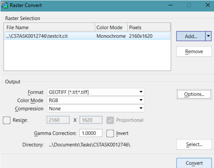Open the Add button's dropdown arrow
Screen dimensions: 214x168
click(x=208, y=36)
